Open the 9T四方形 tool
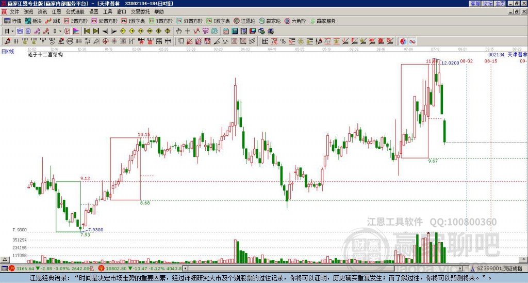 pyautogui.click(x=190, y=21)
